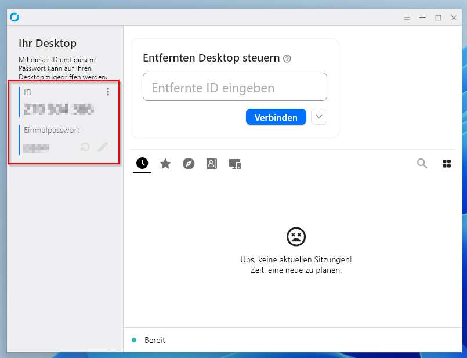Viewport: 467px width, 358px height.
Task: Select the favorites star icon
Action: 165,164
